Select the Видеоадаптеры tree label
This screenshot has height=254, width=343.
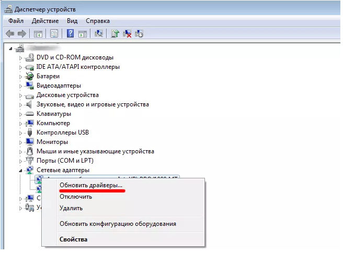[59, 86]
